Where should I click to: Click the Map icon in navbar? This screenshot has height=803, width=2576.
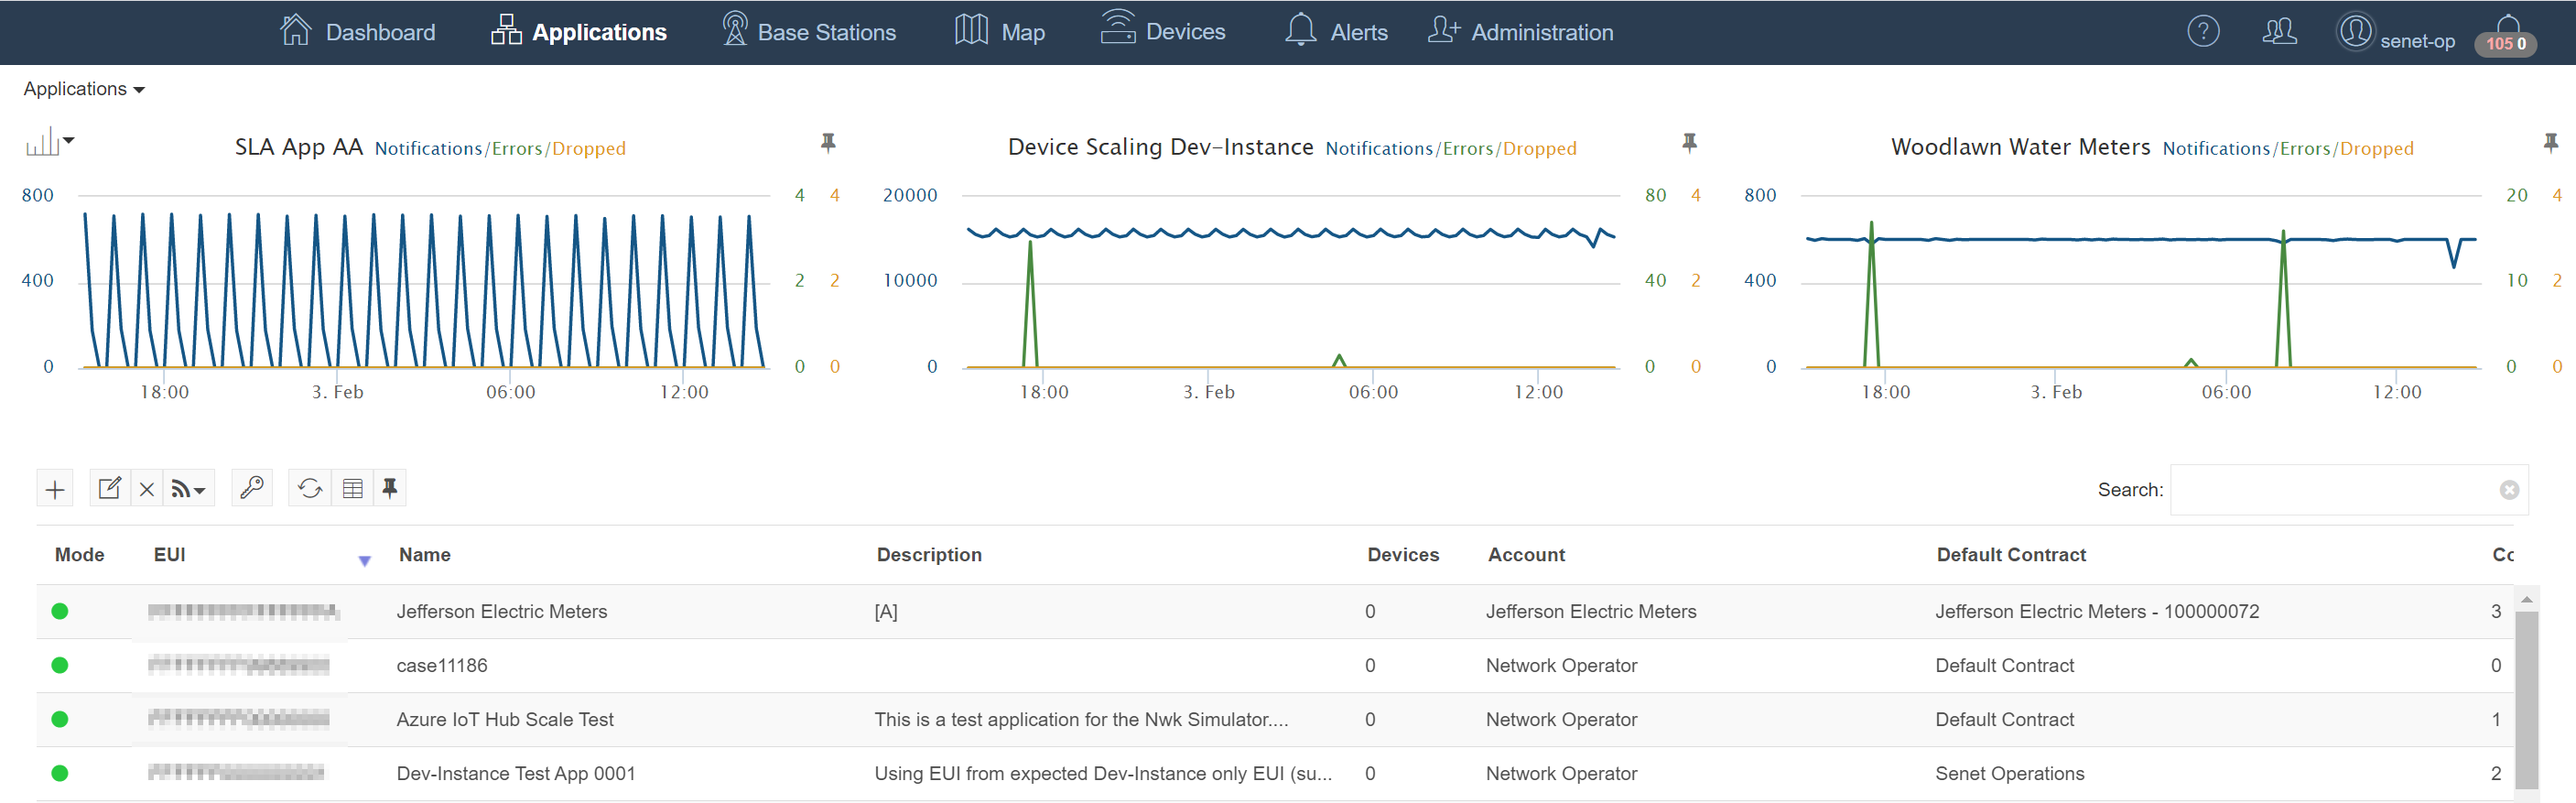(971, 30)
